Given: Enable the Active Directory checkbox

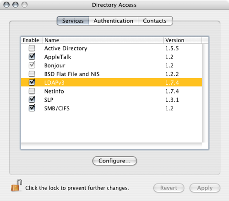Looking at the screenshot, I should (32, 48).
